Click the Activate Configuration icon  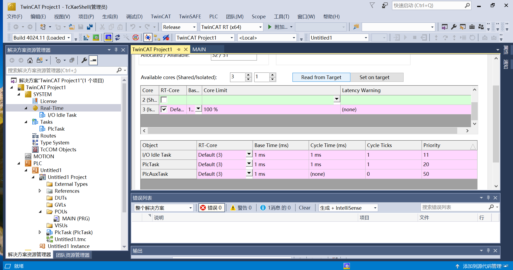[86, 38]
